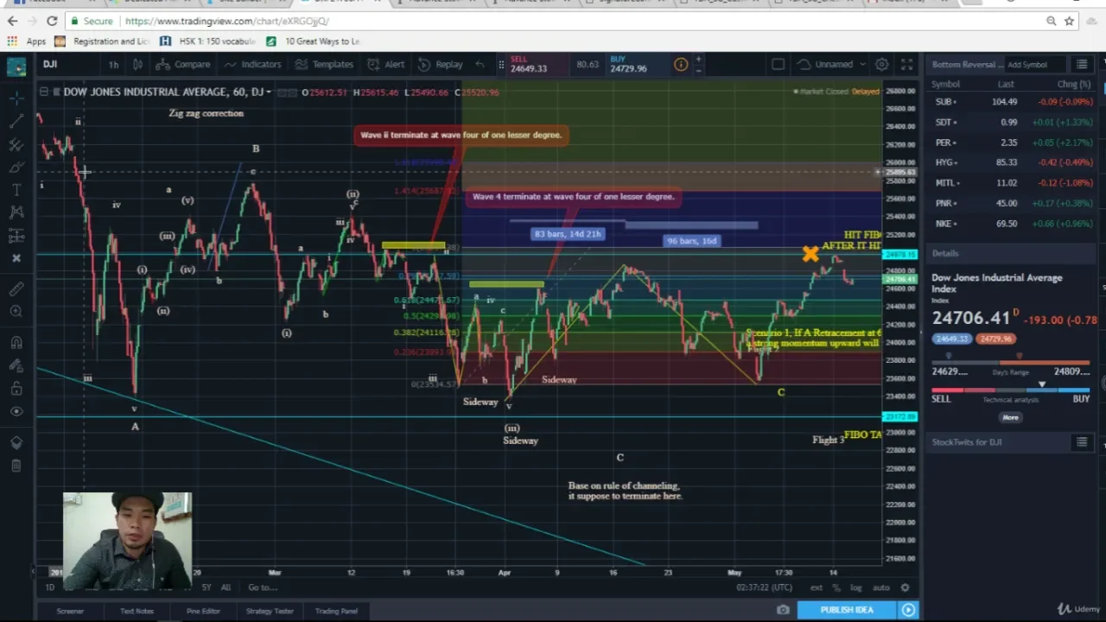The width and height of the screenshot is (1106, 622).
Task: Open the Screener tab
Action: 70,611
